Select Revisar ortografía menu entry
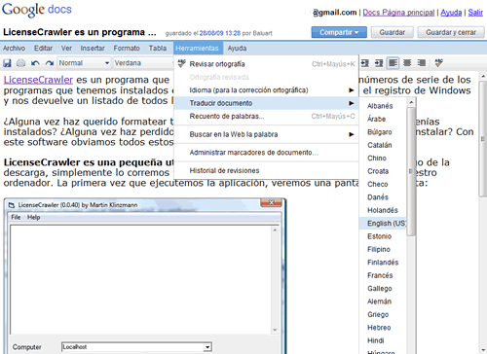 click(266, 64)
